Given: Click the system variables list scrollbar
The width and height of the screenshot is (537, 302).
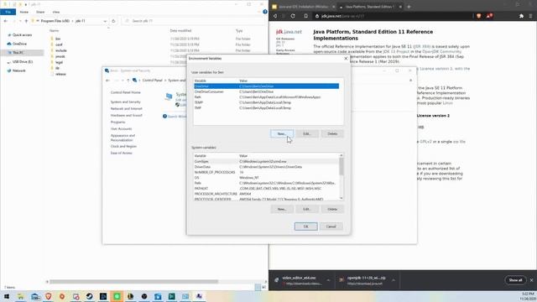Looking at the screenshot, I should [x=341, y=167].
